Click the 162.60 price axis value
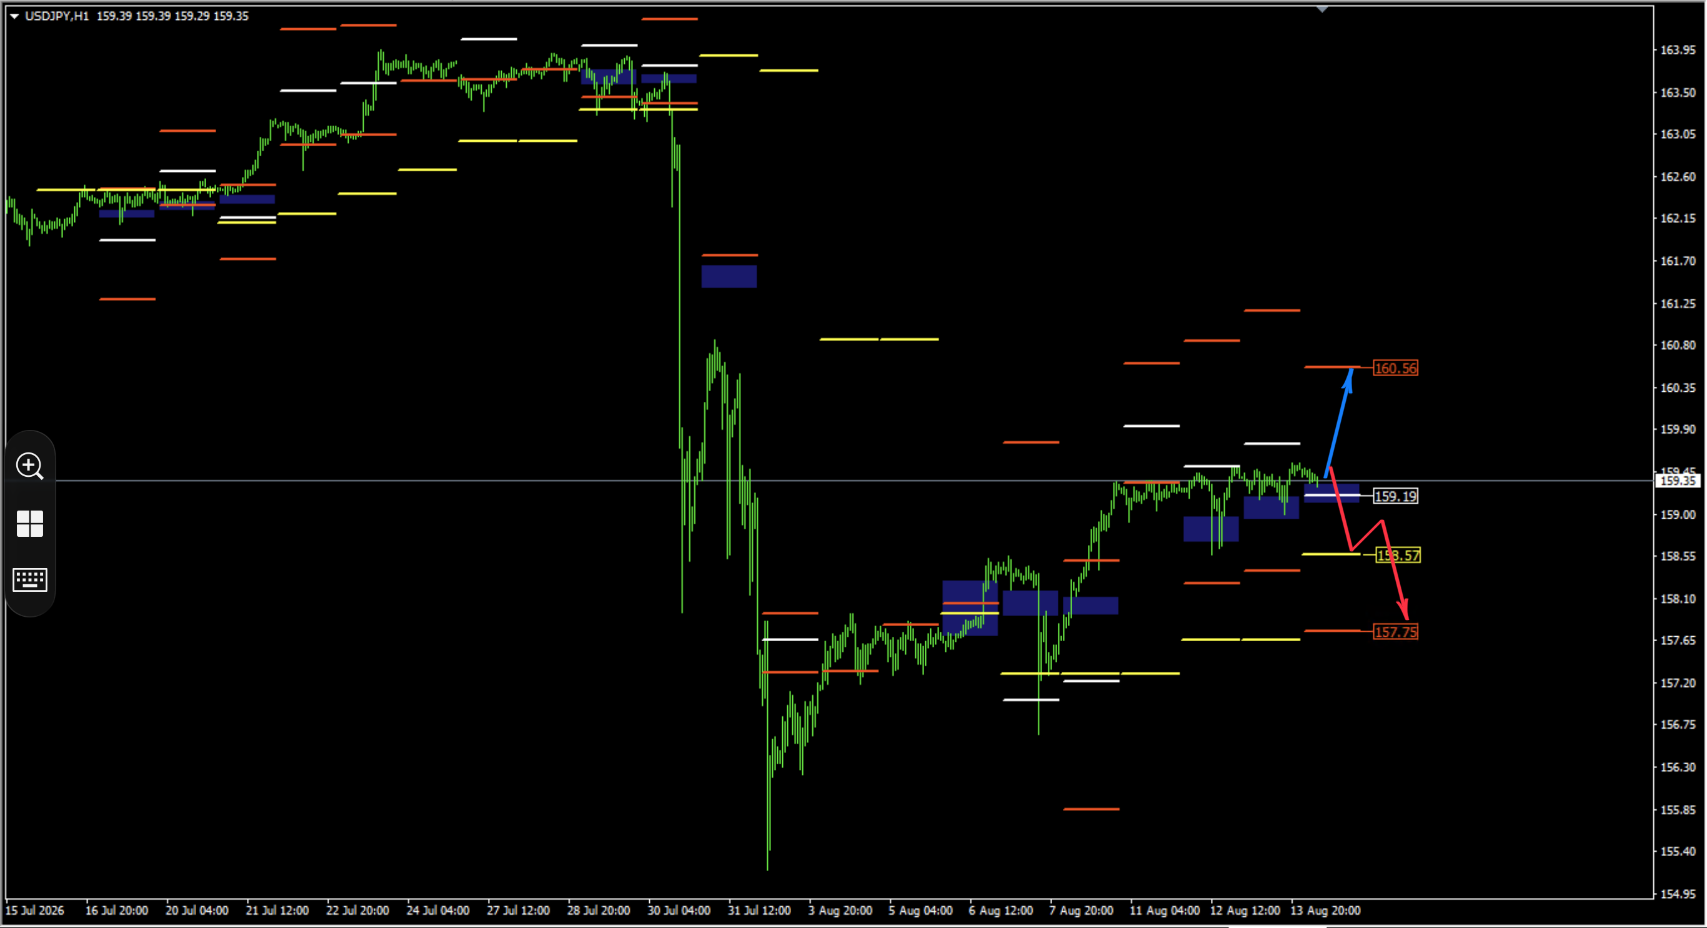1707x928 pixels. (x=1678, y=176)
